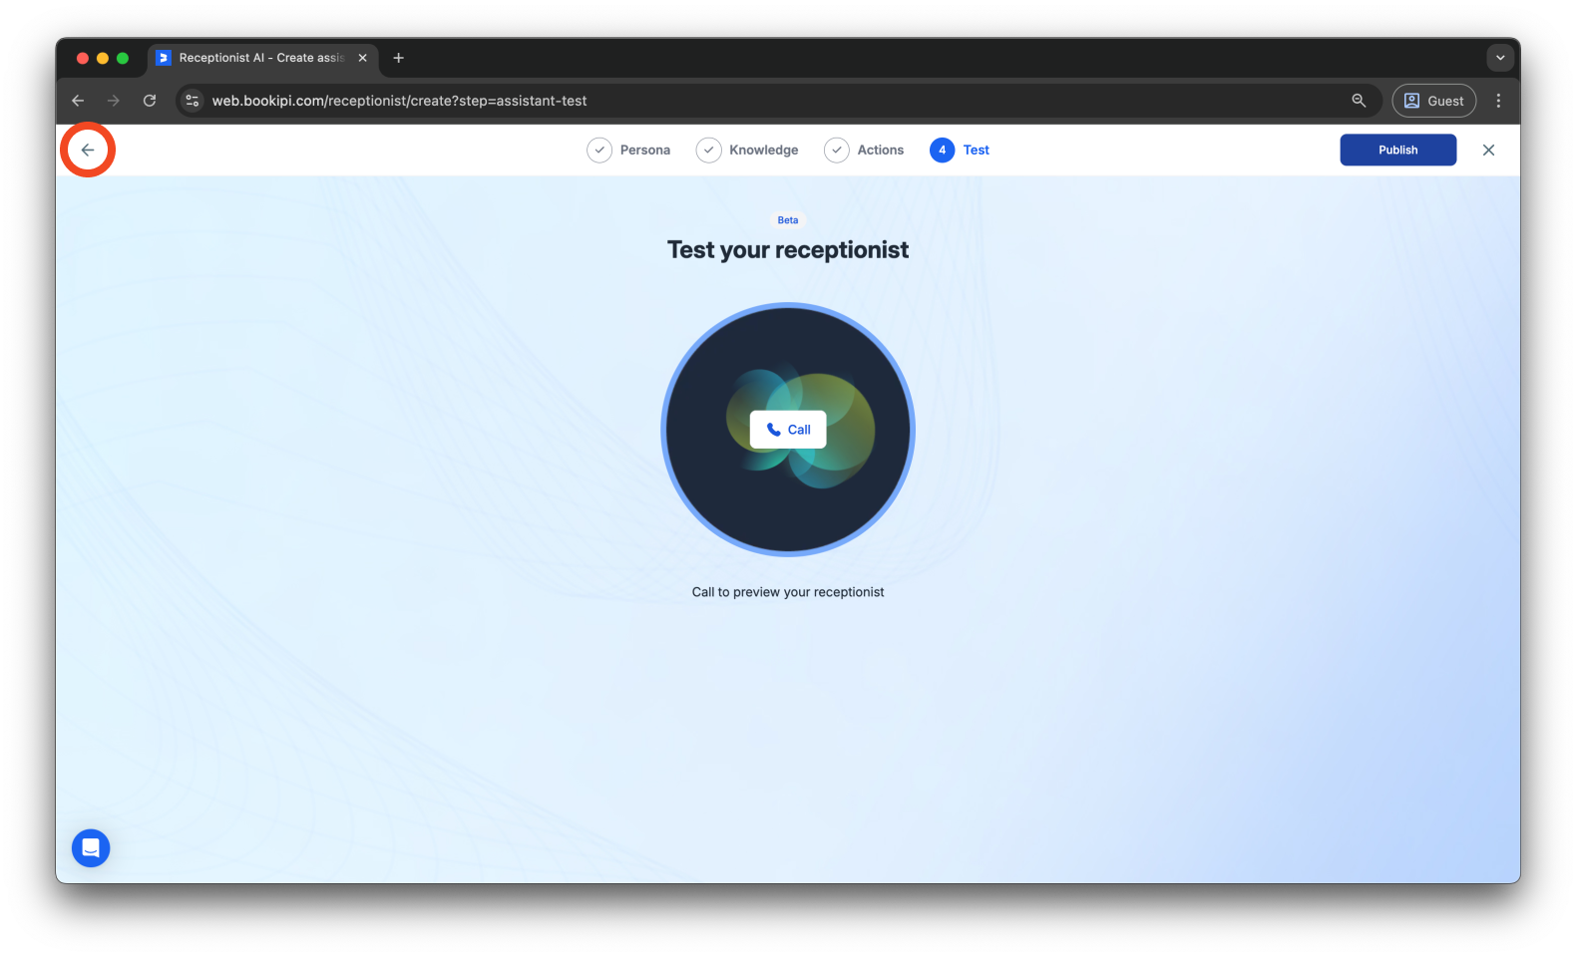The height and width of the screenshot is (957, 1577).
Task: Click the Beta badge
Action: pos(788,220)
